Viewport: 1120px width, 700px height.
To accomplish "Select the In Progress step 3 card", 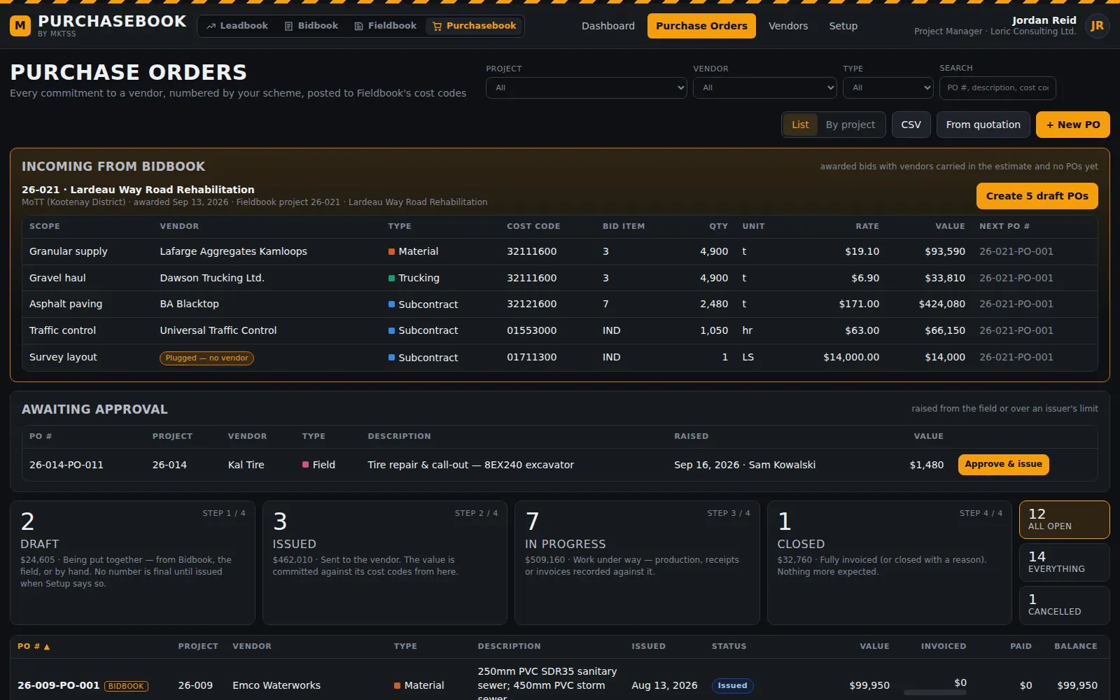I will click(637, 563).
